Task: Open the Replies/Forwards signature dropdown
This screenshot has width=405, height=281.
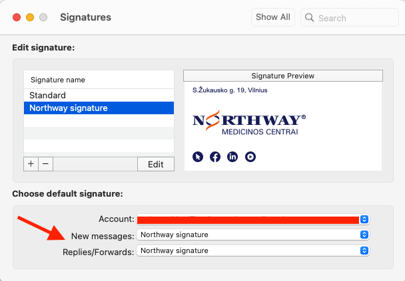Action: (253, 250)
